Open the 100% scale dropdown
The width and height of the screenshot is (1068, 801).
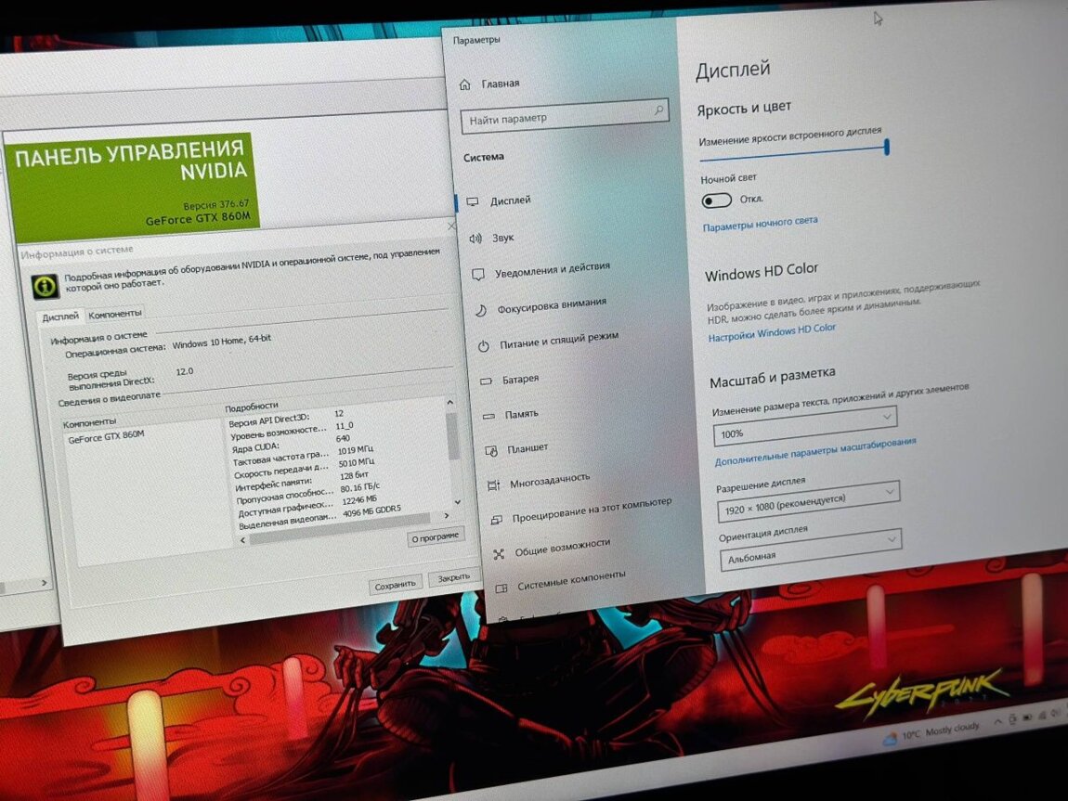coord(804,427)
